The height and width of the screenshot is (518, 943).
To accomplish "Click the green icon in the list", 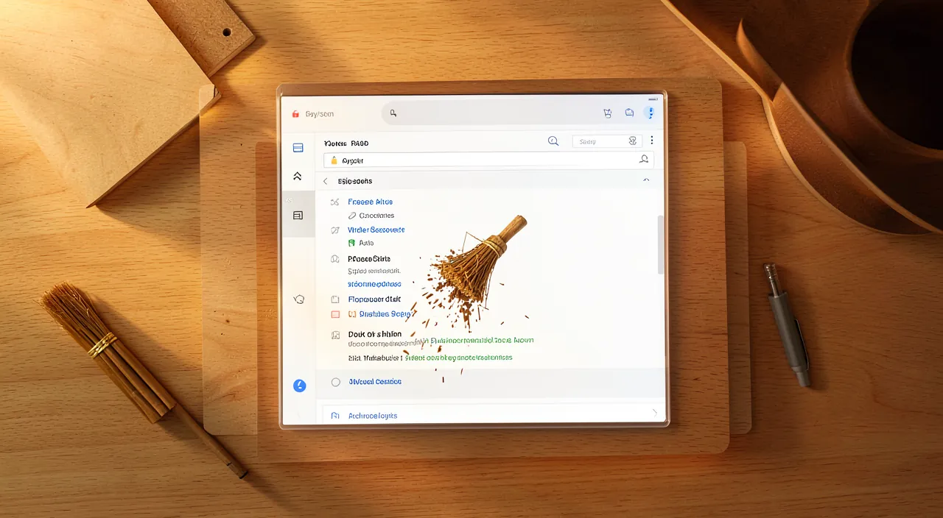I will [x=351, y=243].
